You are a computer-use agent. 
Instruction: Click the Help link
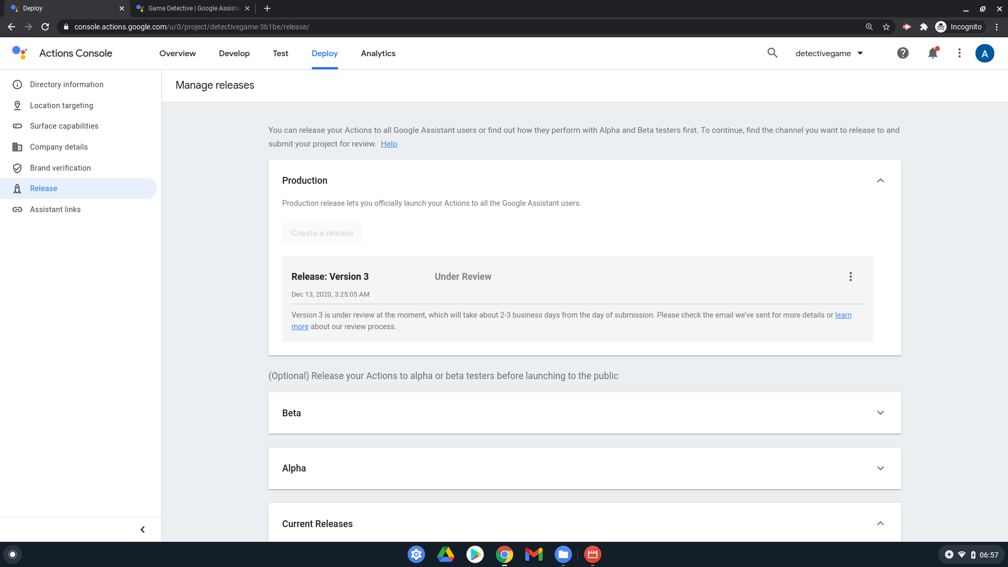[388, 144]
